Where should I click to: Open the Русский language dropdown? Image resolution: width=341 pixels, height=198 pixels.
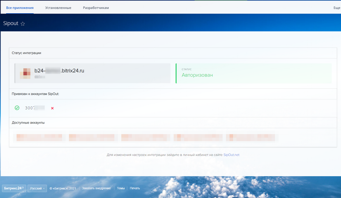(37, 188)
